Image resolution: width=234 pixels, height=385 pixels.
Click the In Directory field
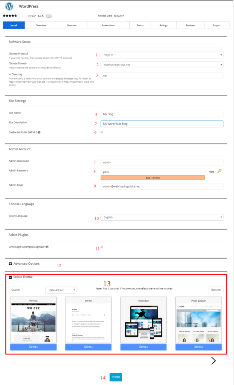tap(162, 76)
